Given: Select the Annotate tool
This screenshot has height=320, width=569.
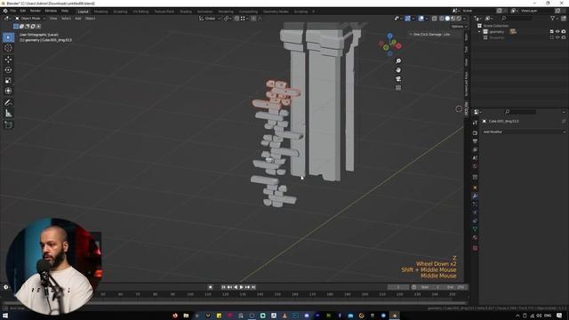Looking at the screenshot, I should pyautogui.click(x=8, y=103).
